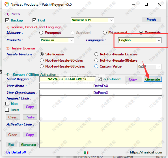
Task: Generate the activation code
Action: [29, 145]
